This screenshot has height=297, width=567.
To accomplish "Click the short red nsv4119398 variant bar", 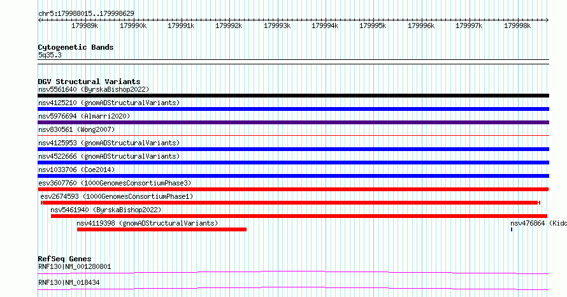I will tap(162, 229).
